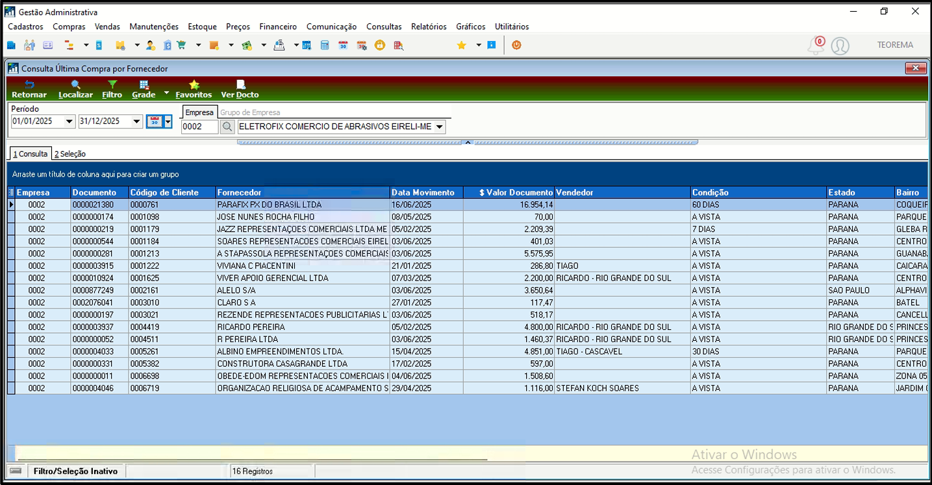Open the Financeiro menu
Image resolution: width=932 pixels, height=485 pixels.
pyautogui.click(x=278, y=27)
